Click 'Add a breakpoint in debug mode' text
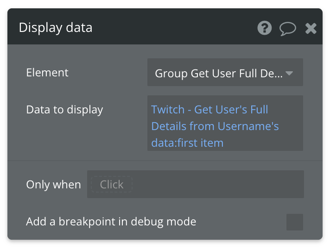This screenshot has width=330, height=249. (111, 222)
